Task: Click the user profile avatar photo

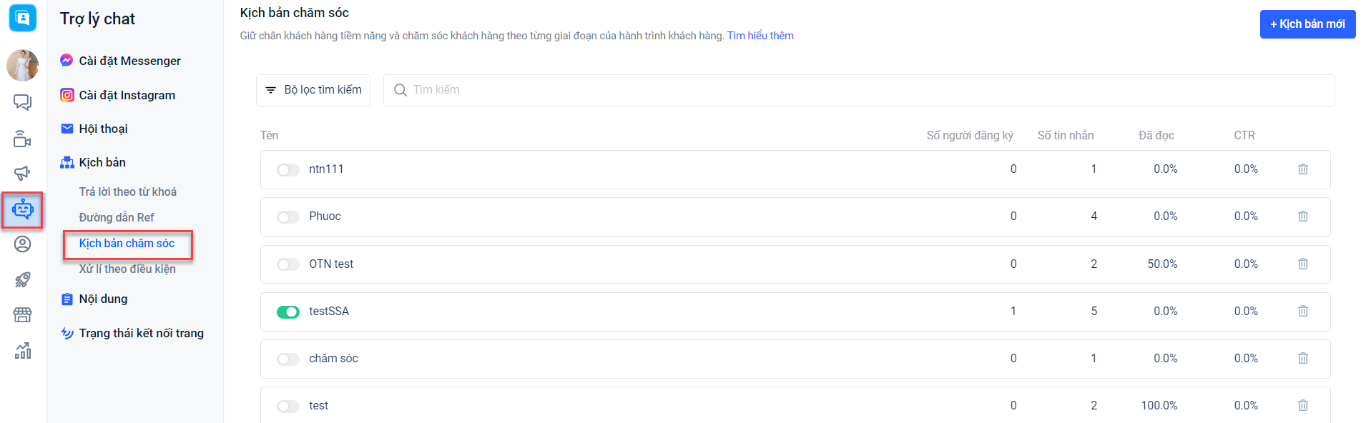Action: [23, 66]
